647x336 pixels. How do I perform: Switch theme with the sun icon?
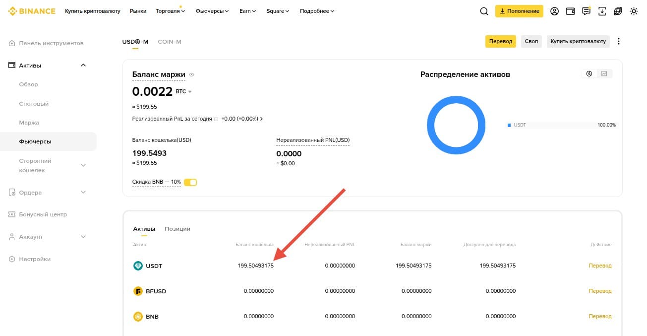(634, 11)
